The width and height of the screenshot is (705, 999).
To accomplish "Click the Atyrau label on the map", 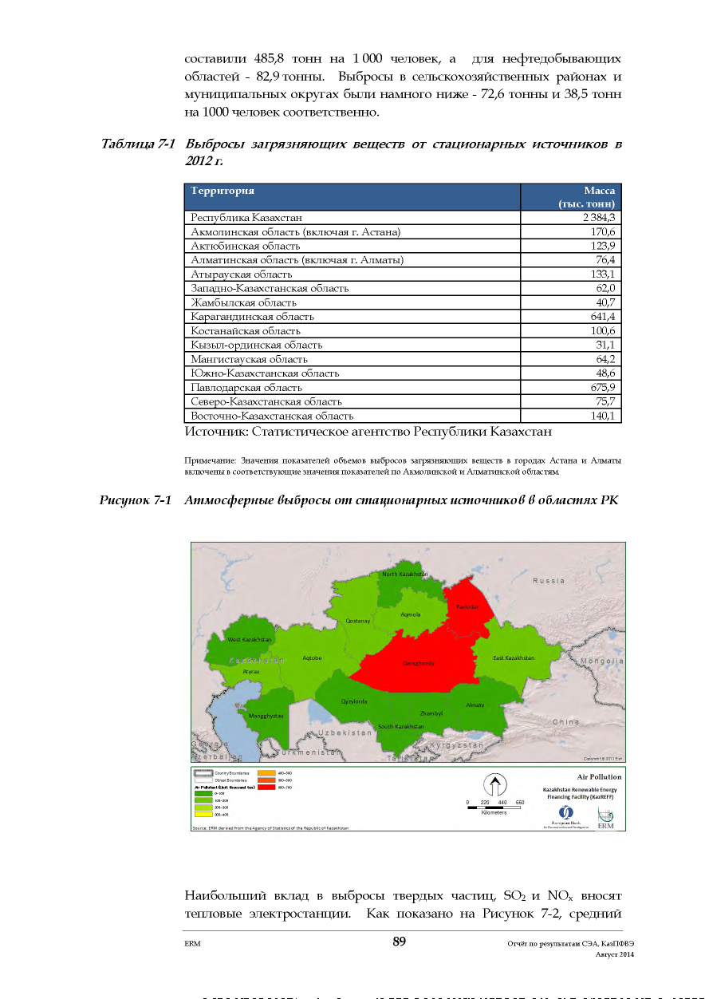I will [251, 672].
